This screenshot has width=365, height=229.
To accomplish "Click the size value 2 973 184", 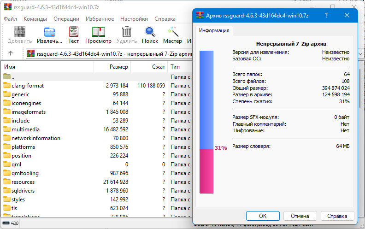I will (x=117, y=86).
